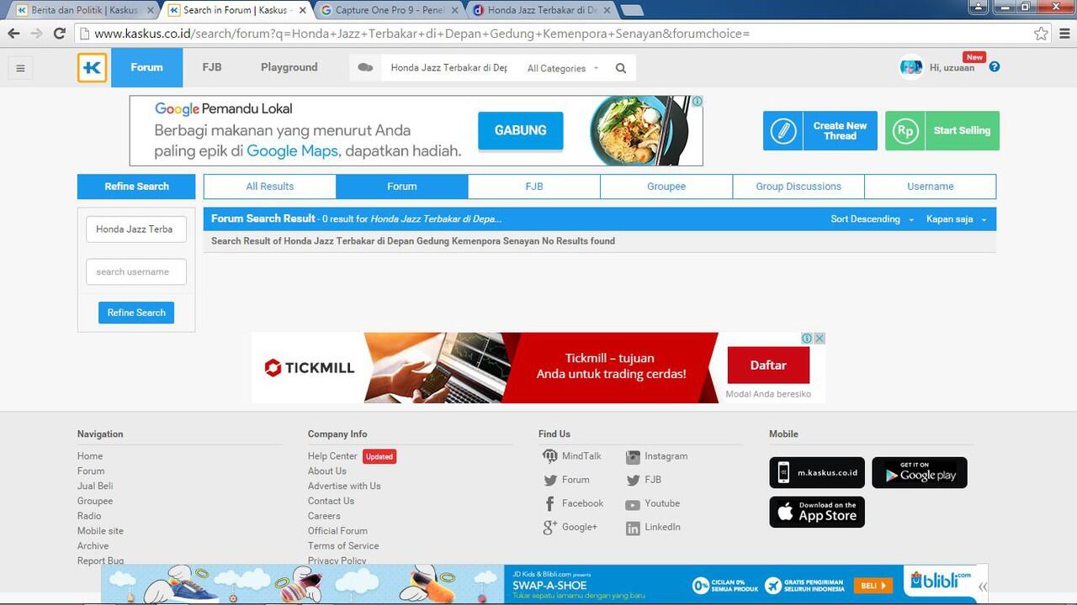Click the help question mark icon
1077x605 pixels.
[x=995, y=67]
